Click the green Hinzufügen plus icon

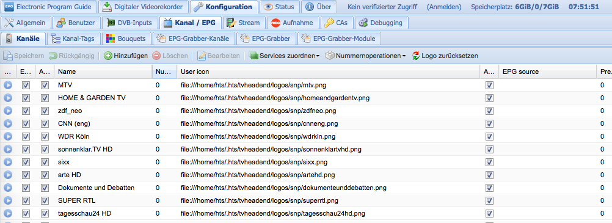pyautogui.click(x=107, y=56)
